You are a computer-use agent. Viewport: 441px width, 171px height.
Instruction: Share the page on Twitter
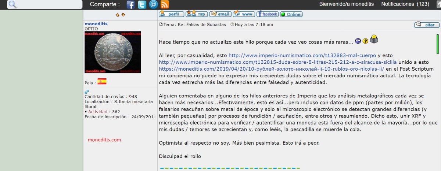142,4
